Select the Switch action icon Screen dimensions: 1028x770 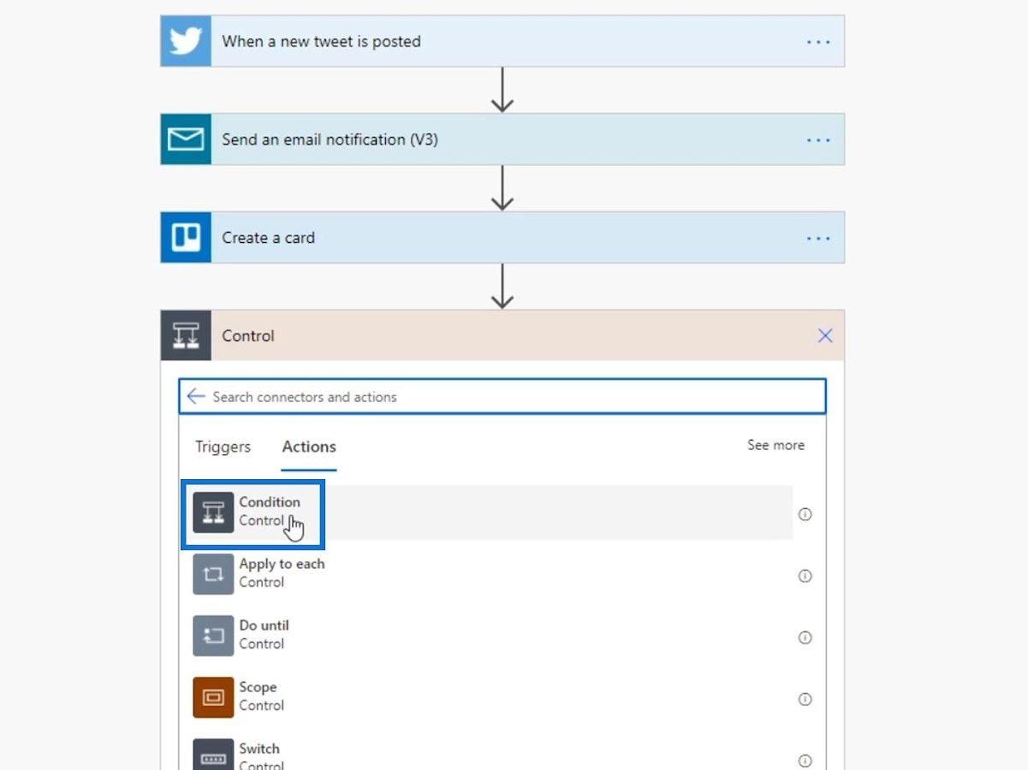click(x=213, y=756)
